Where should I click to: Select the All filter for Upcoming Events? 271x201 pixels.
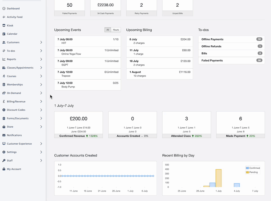(108, 30)
